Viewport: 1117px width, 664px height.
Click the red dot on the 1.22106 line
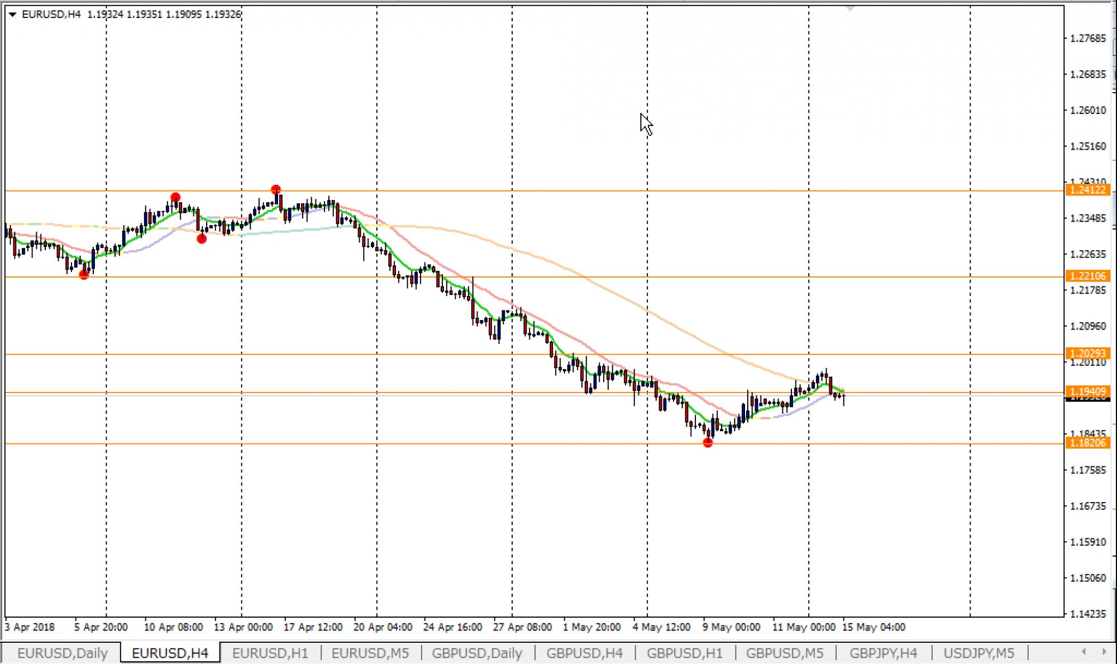[x=84, y=274]
